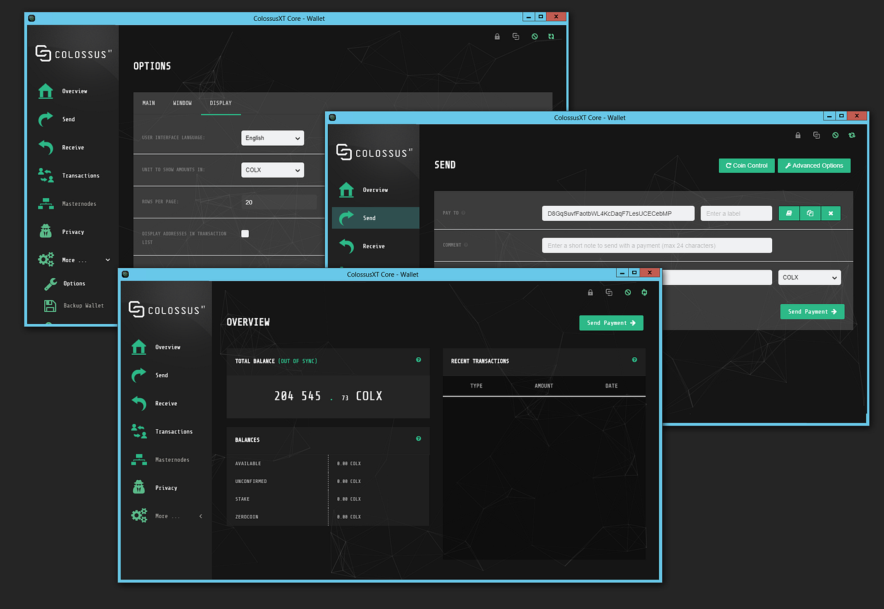Image resolution: width=884 pixels, height=609 pixels.
Task: Click the OUT OF SYNC label
Action: [x=297, y=362]
